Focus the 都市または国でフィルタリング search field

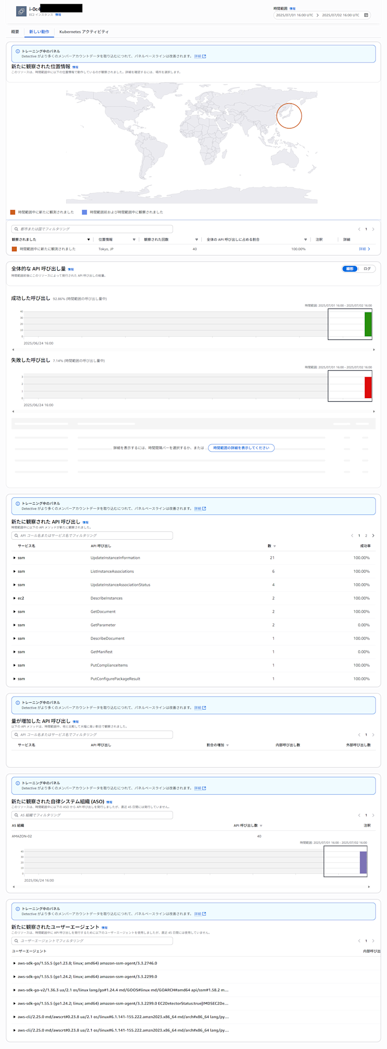coord(92,229)
